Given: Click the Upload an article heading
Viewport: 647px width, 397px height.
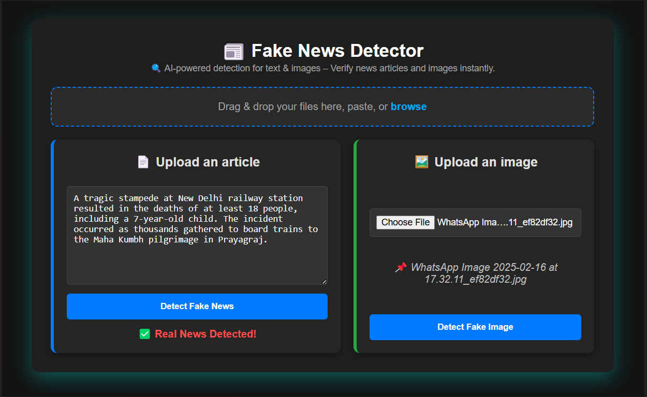Looking at the screenshot, I should (208, 162).
